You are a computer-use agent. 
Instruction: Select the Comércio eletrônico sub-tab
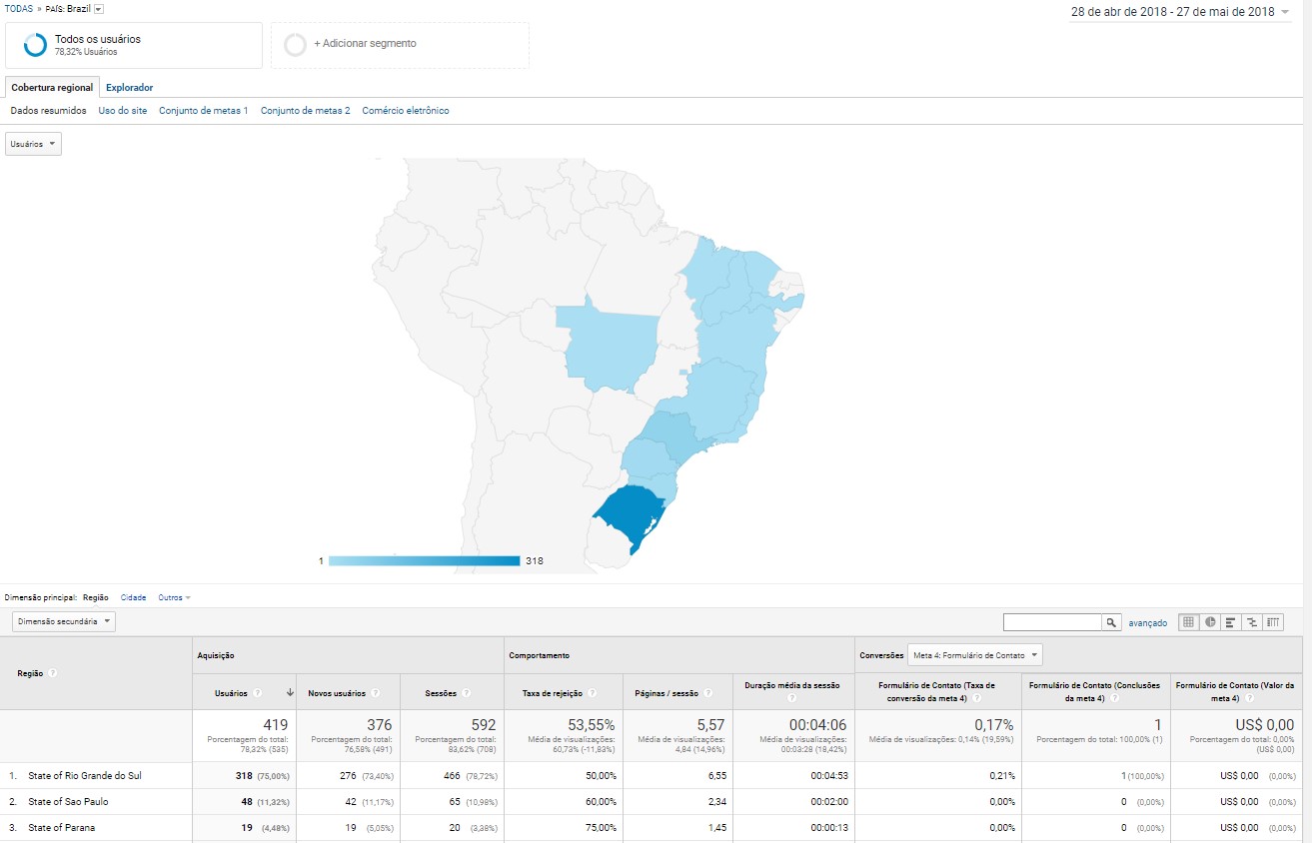tap(405, 111)
